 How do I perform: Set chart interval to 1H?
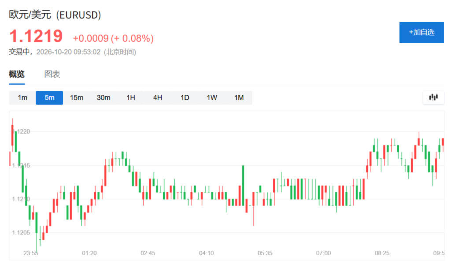[x=130, y=97]
